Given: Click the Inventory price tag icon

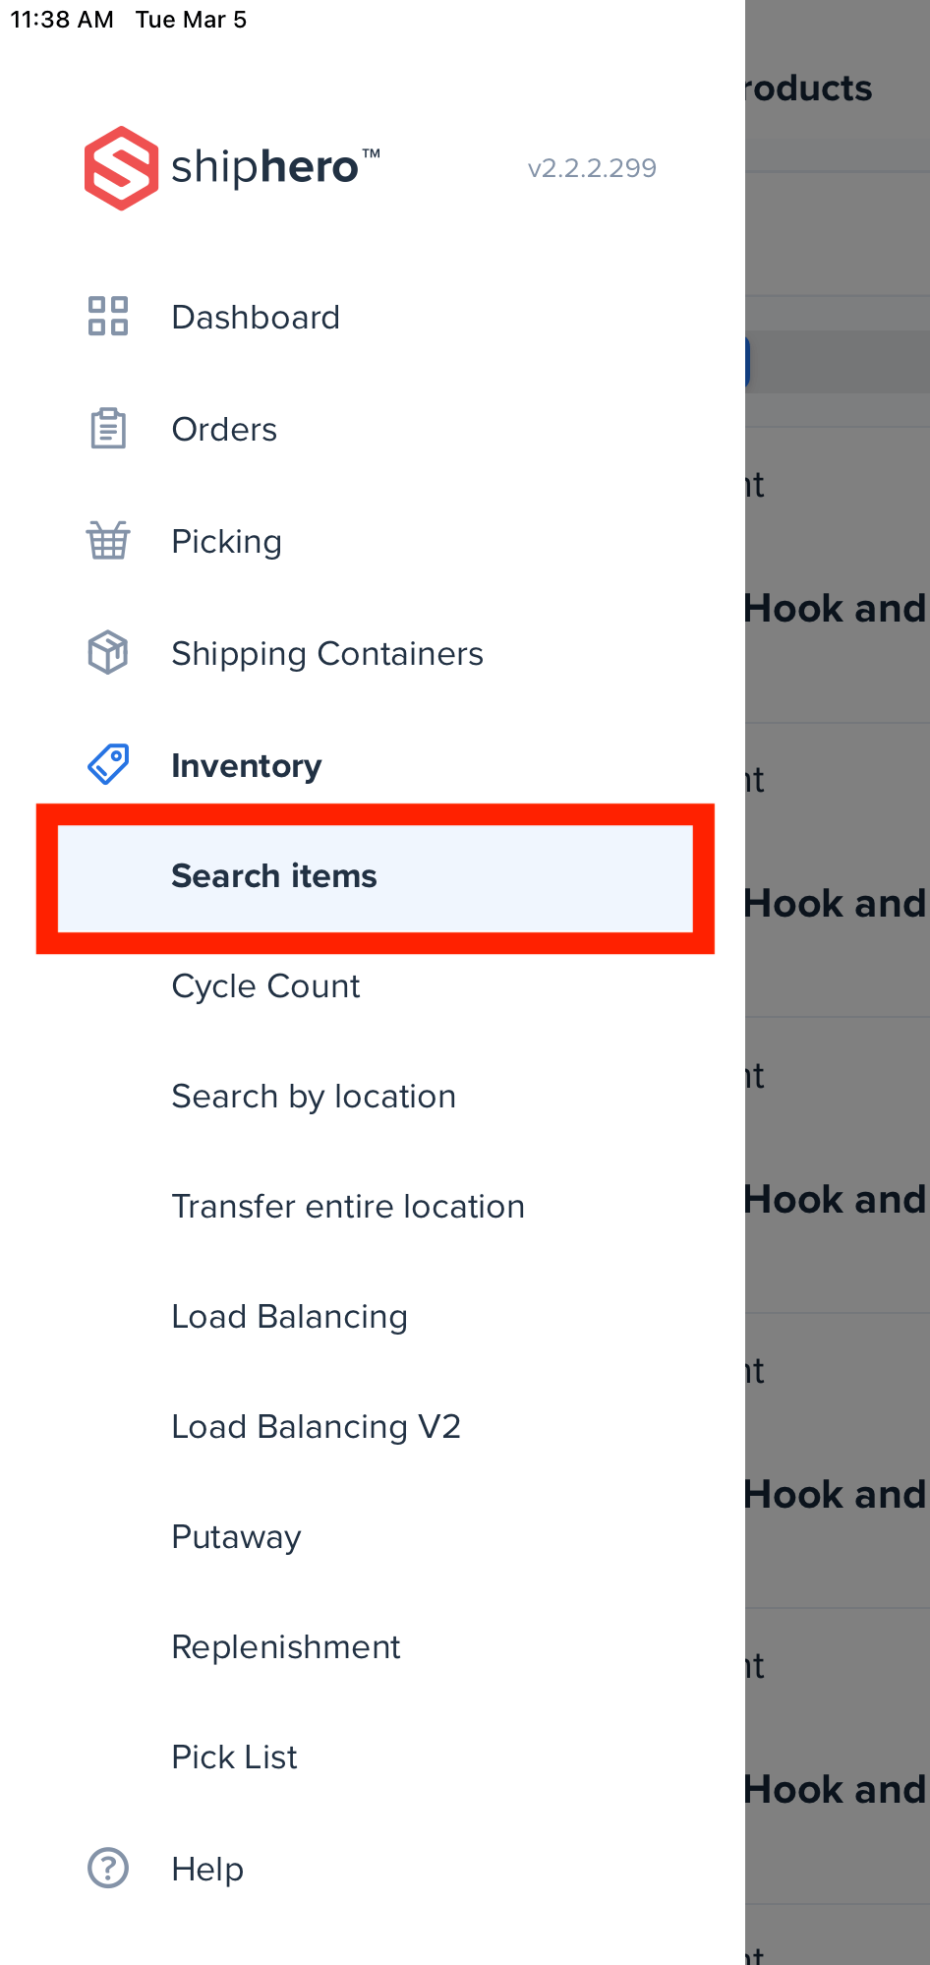Looking at the screenshot, I should [x=108, y=764].
